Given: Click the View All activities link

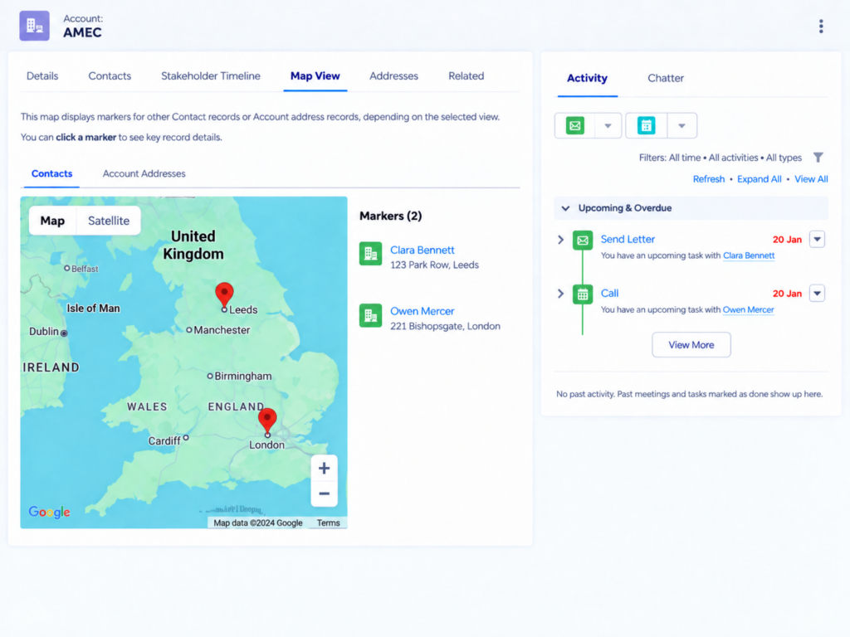Looking at the screenshot, I should point(810,179).
